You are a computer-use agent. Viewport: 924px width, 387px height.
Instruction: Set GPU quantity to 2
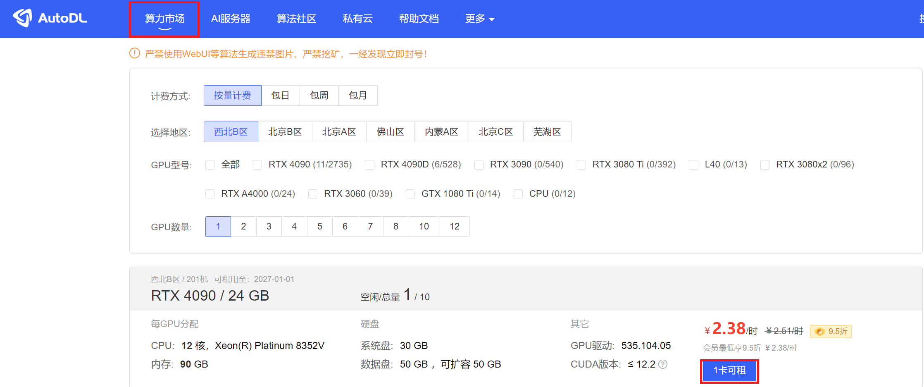click(x=243, y=227)
